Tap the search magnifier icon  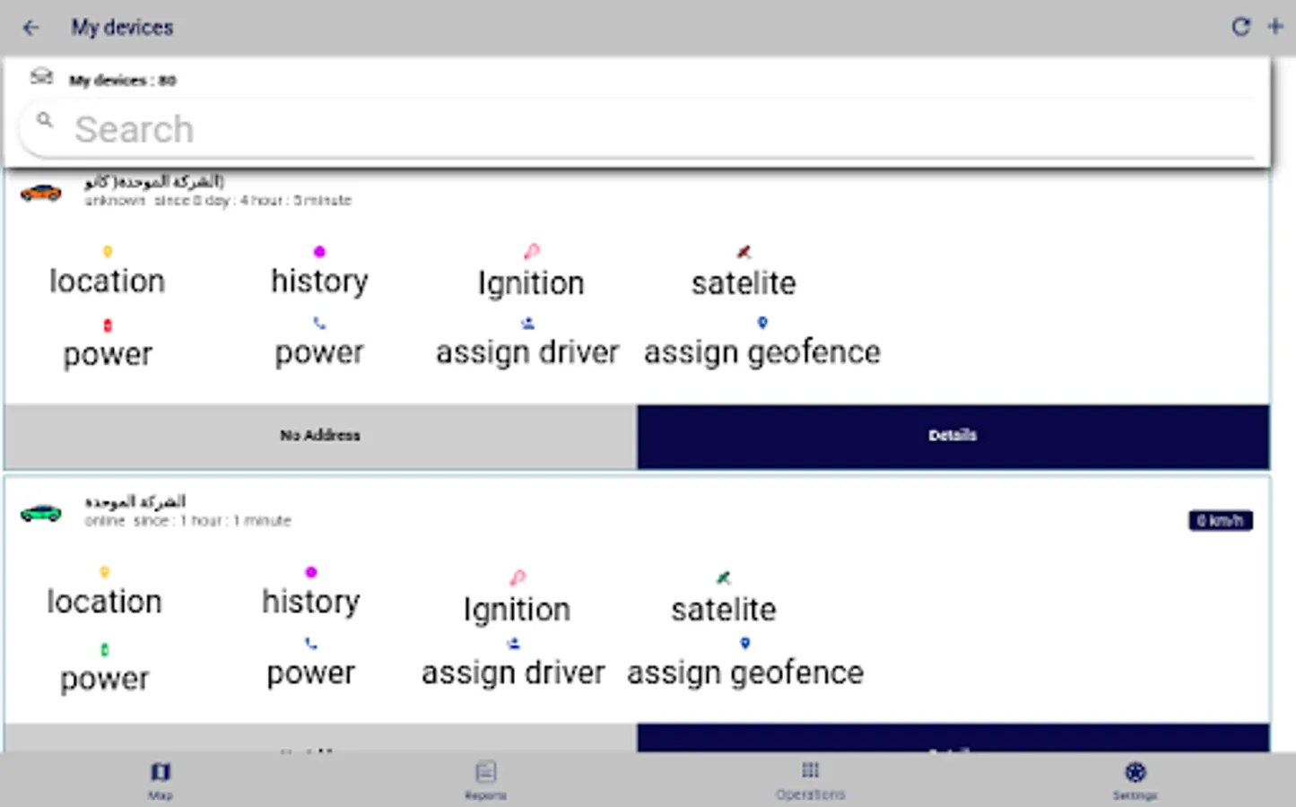45,119
